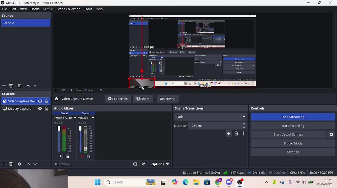The height and width of the screenshot is (188, 337).
Task: Click Mic/Aux volume slider
Action: [80, 139]
